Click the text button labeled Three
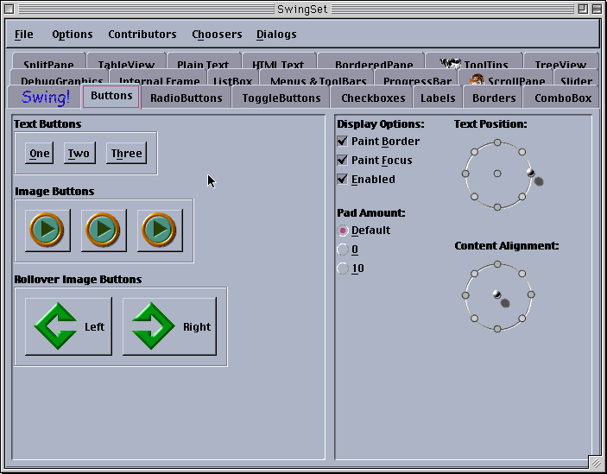607x474 pixels. (126, 154)
